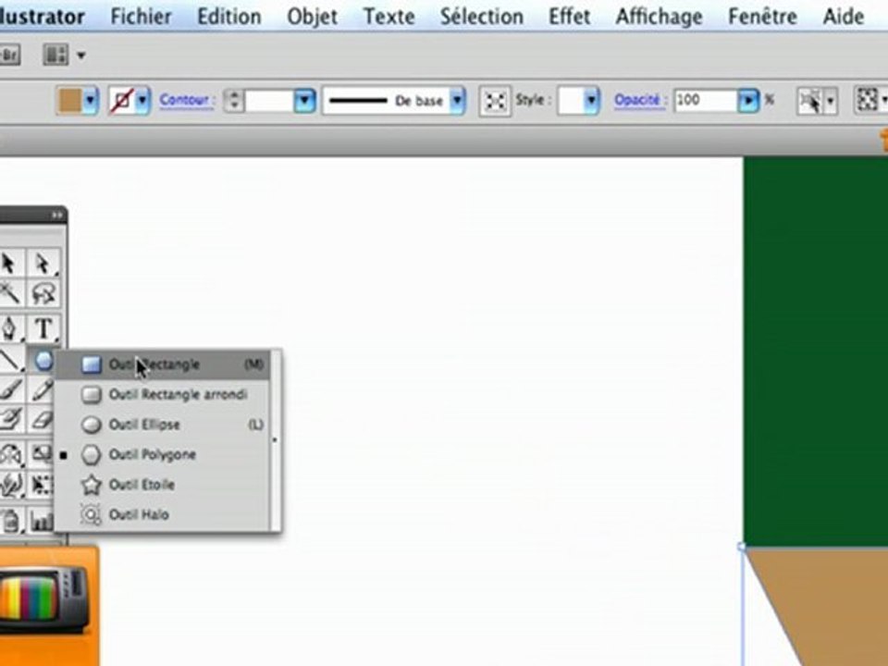The width and height of the screenshot is (888, 666).
Task: Select the Magic Wand tool
Action: (9, 293)
